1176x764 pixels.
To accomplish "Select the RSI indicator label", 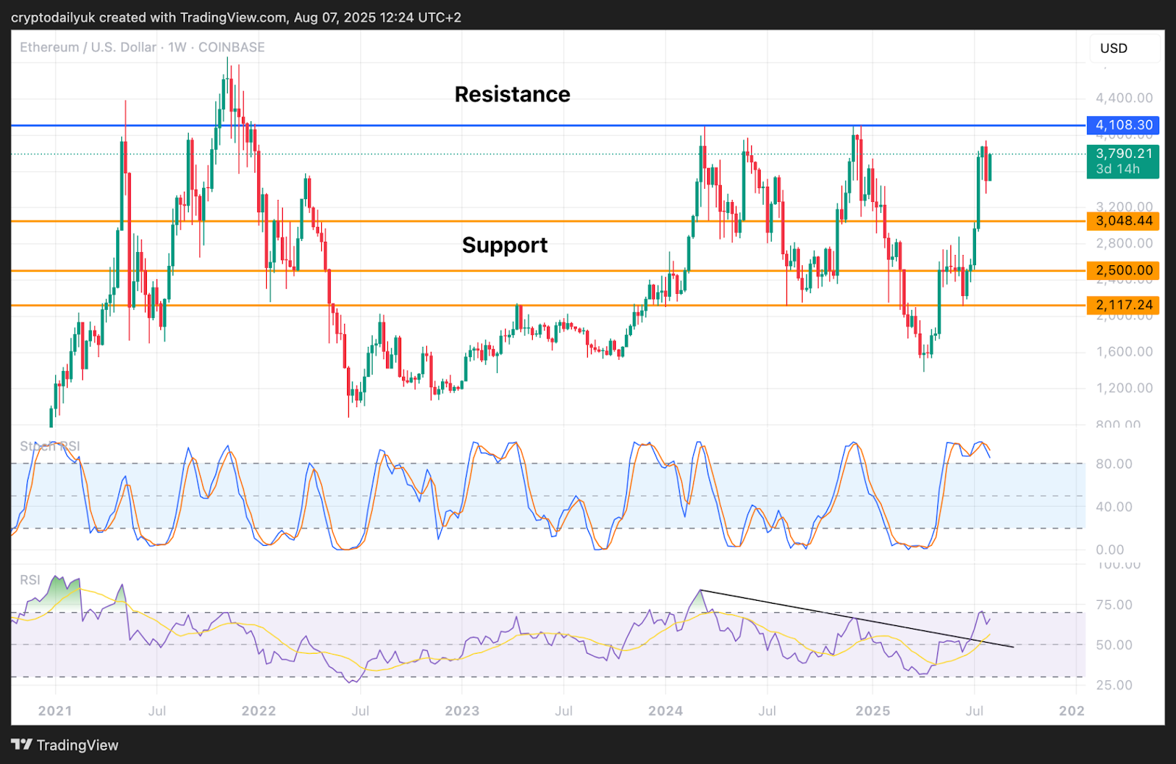I will (x=30, y=580).
